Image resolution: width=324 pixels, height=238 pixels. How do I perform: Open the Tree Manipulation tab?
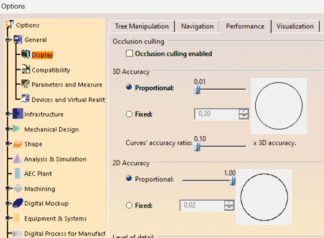coord(142,26)
